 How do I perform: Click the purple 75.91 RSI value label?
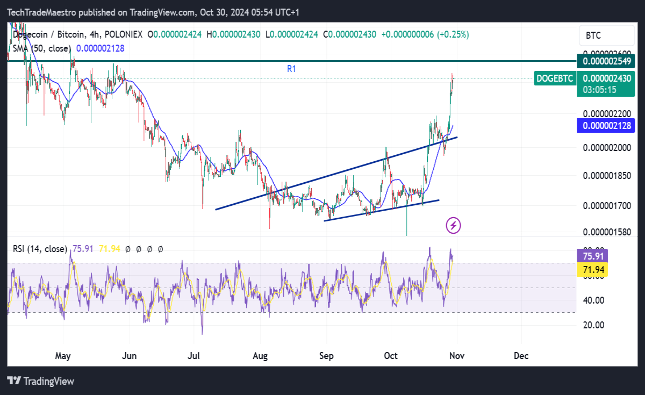(591, 256)
